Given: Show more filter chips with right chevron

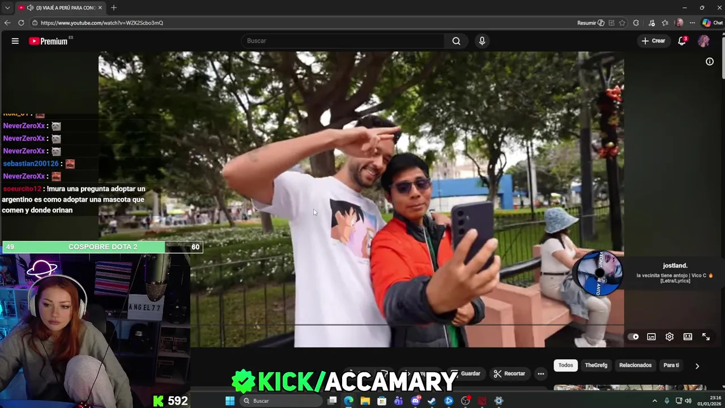Looking at the screenshot, I should 697,366.
